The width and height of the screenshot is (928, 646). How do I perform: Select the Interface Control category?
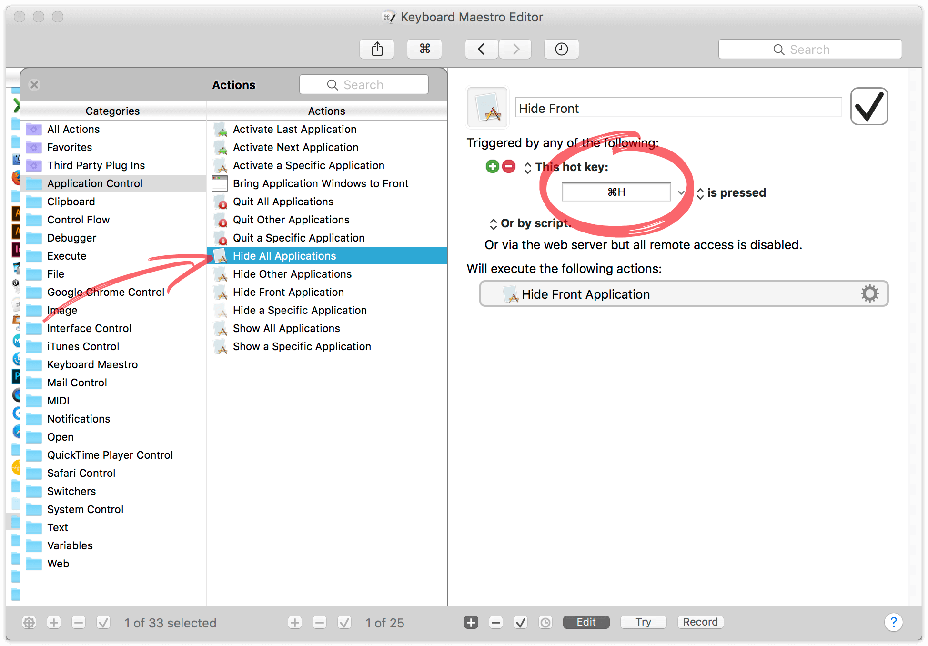point(113,328)
